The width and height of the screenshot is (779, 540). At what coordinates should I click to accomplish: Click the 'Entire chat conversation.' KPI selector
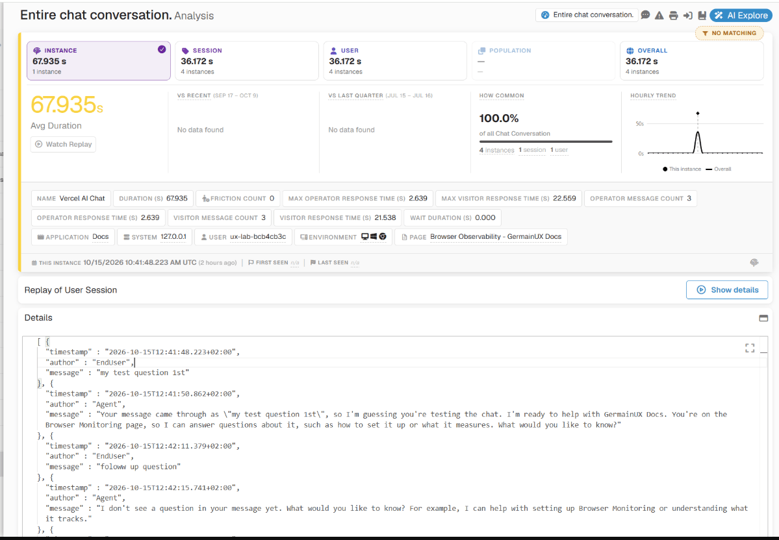587,15
